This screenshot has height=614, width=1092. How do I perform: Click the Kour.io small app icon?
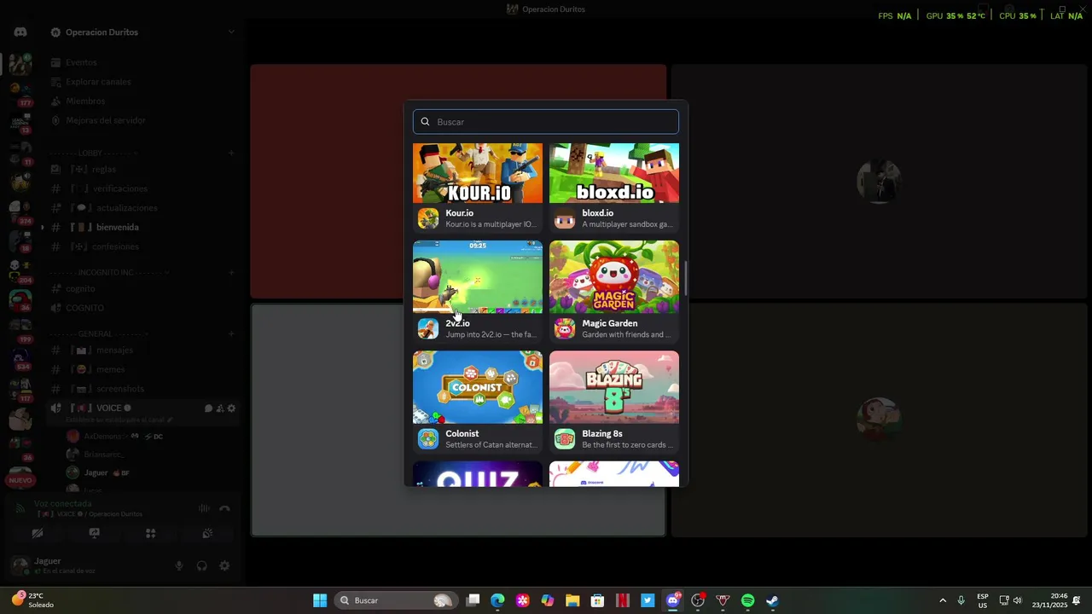[428, 218]
